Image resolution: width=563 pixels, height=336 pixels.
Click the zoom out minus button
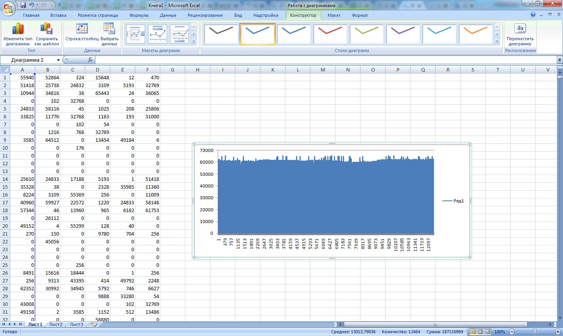pyautogui.click(x=512, y=332)
